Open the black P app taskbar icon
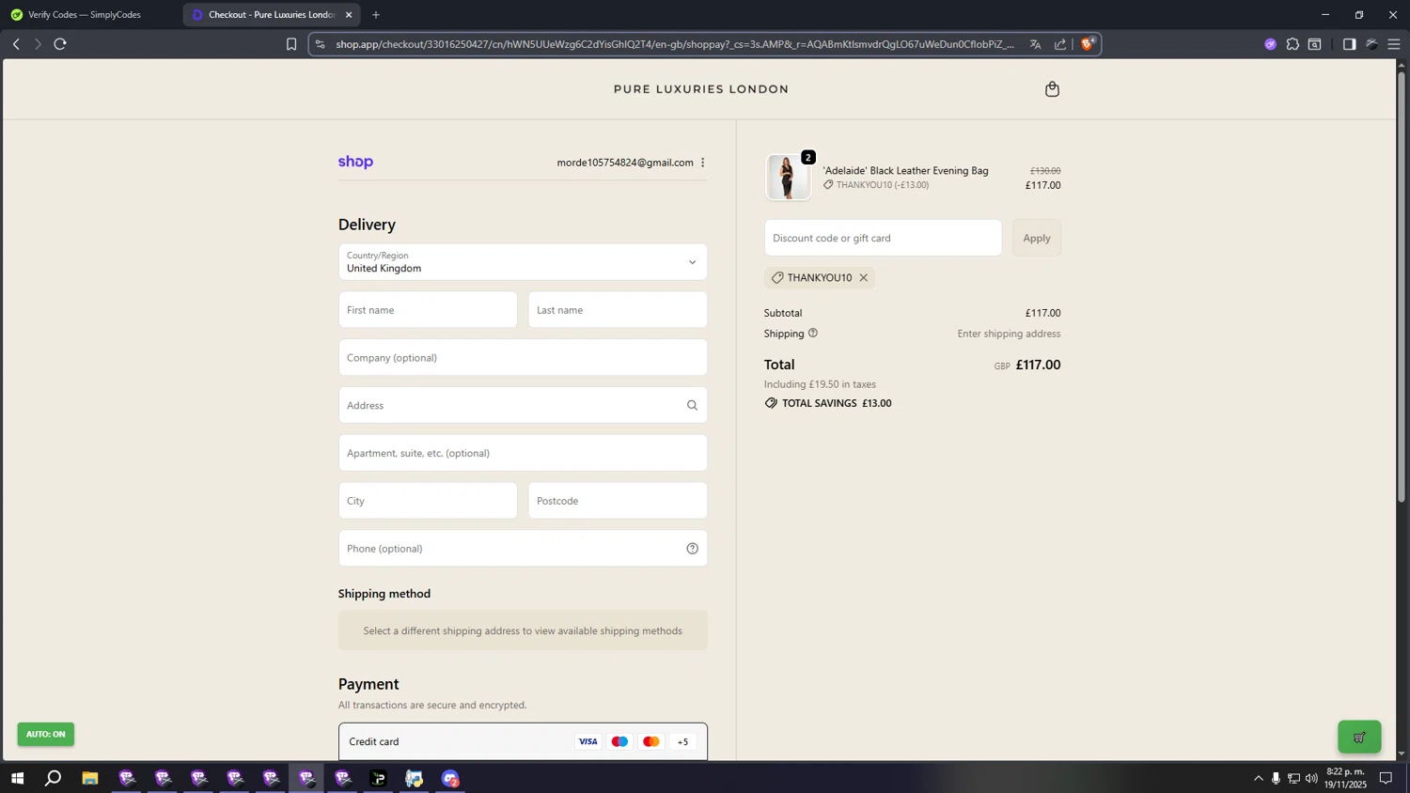Image resolution: width=1410 pixels, height=793 pixels. (379, 778)
